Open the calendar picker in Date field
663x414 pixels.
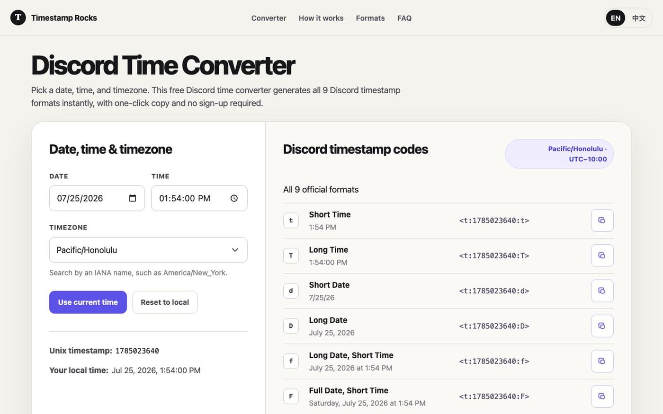point(133,198)
